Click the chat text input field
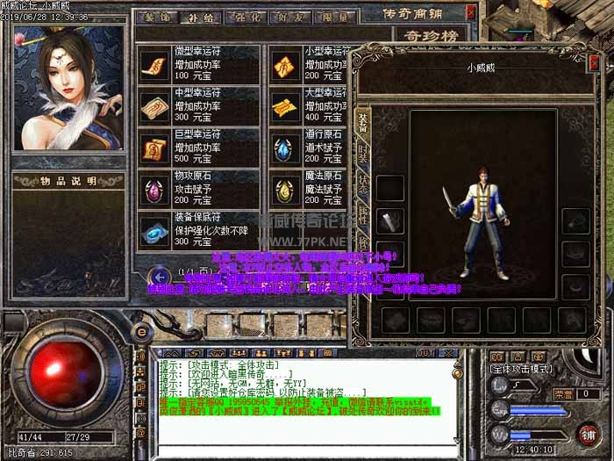The width and height of the screenshot is (614, 461). click(307, 451)
